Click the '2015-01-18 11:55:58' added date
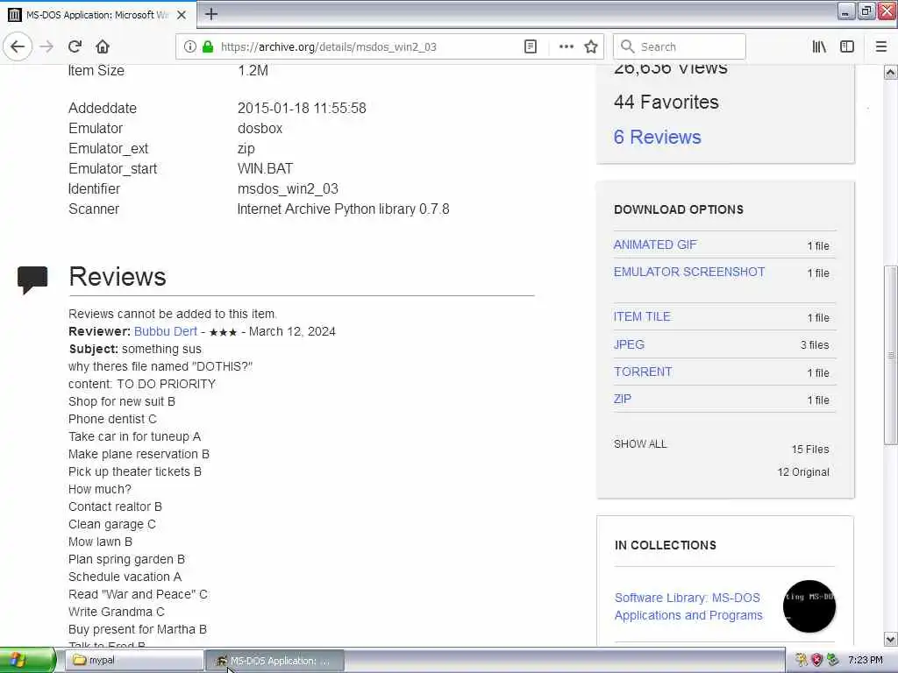The width and height of the screenshot is (898, 673). point(302,108)
